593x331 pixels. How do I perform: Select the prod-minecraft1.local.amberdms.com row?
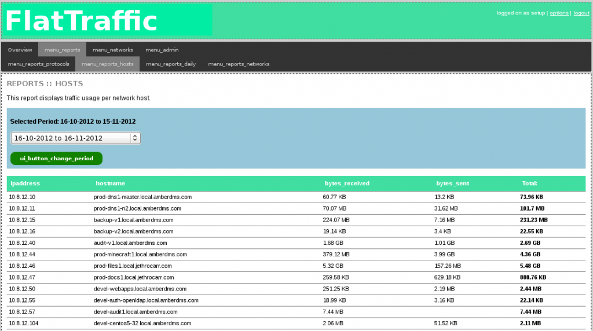pyautogui.click(x=140, y=255)
